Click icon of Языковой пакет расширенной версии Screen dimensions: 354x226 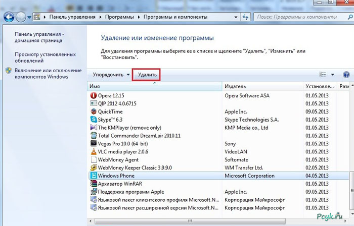(x=94, y=208)
